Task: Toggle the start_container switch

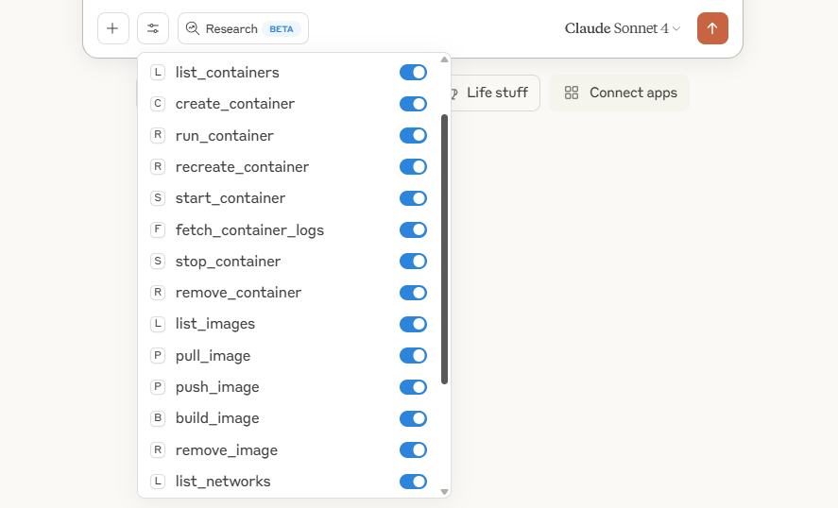Action: click(413, 198)
